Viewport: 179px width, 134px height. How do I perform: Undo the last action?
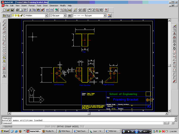(x=47, y=10)
